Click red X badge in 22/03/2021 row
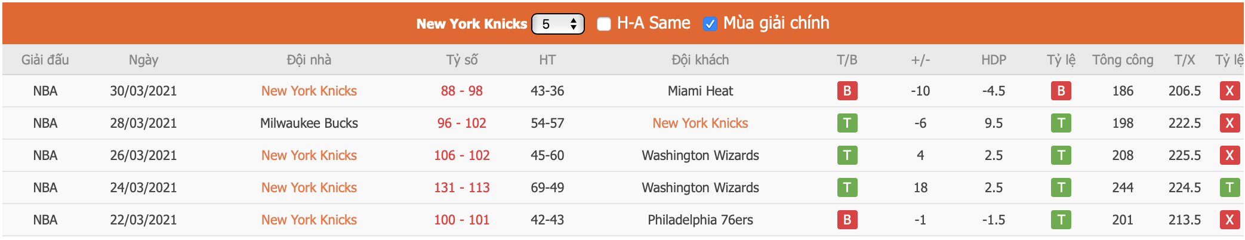 coord(1229,220)
